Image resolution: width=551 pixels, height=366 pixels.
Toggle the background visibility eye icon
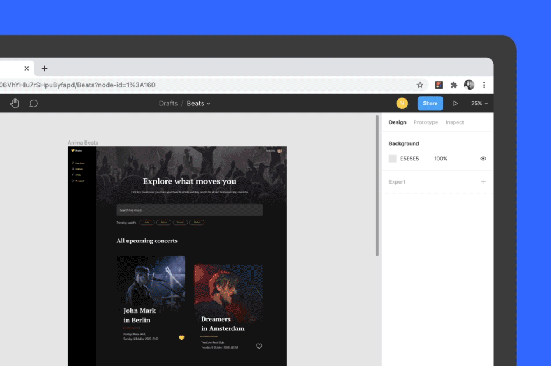pos(483,159)
